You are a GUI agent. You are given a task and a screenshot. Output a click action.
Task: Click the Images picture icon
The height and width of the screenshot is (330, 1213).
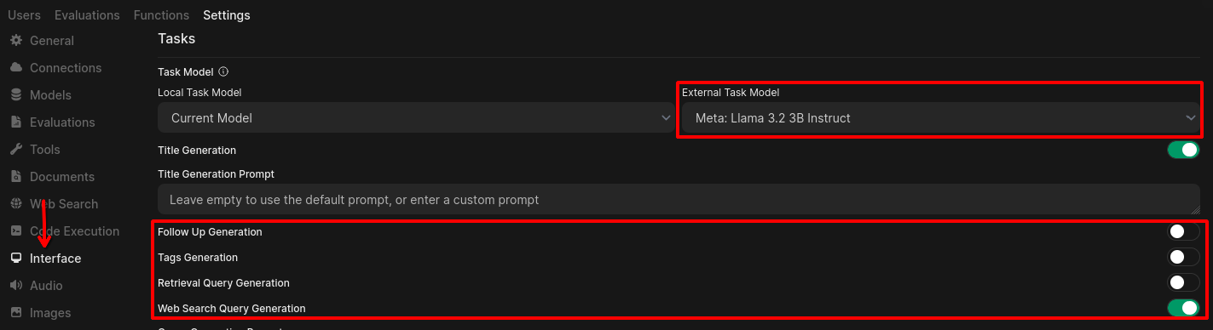[x=15, y=313]
